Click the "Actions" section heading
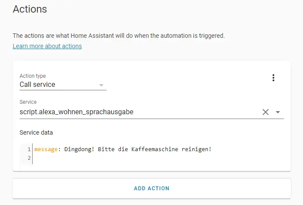The image size is (303, 205). (30, 9)
